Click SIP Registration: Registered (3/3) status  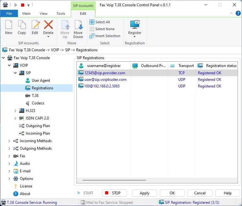click(189, 203)
